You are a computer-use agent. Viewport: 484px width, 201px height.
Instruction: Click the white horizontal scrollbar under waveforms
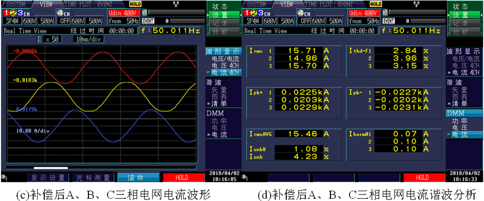(x=51, y=168)
